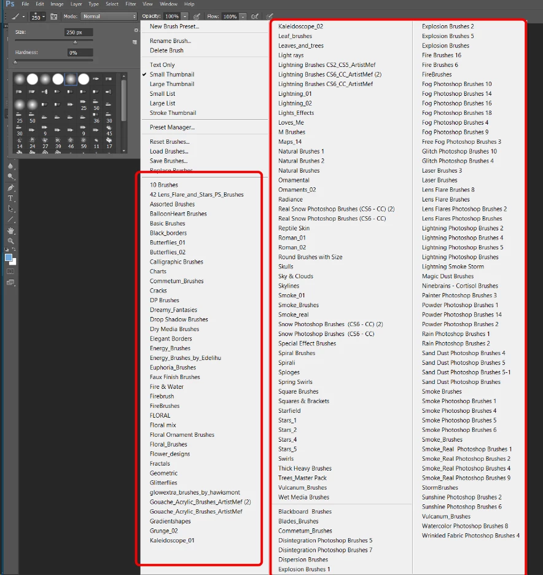Select the brush thumbnail labeled 59
Viewport: 543px width, 575px height.
[x=84, y=143]
